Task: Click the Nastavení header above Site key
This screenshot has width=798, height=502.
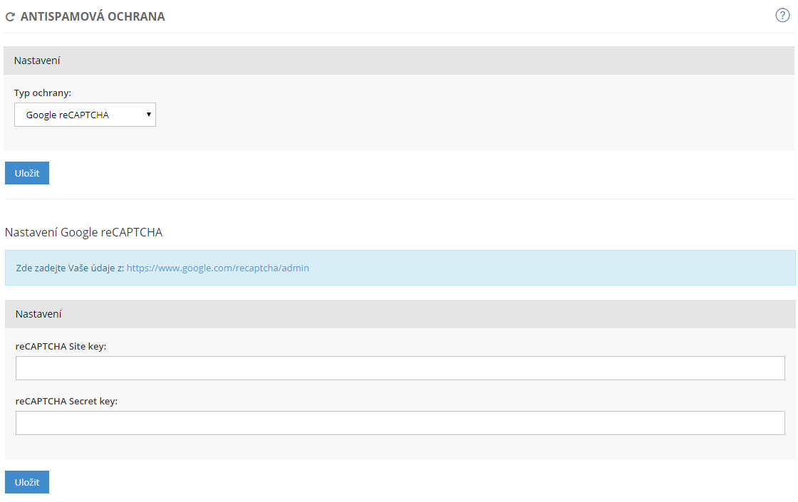Action: 38,314
